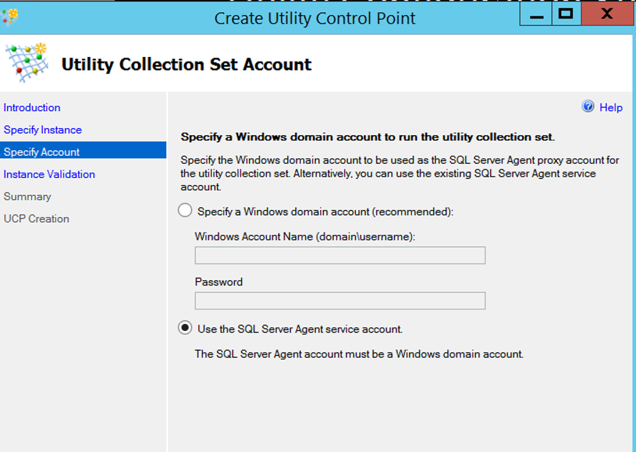Click the 'Use the SQL Server Agent service account' label
Viewport: 636px width, 452px height.
point(300,329)
